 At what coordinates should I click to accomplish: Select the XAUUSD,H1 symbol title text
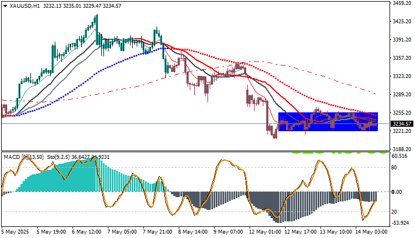24,6
